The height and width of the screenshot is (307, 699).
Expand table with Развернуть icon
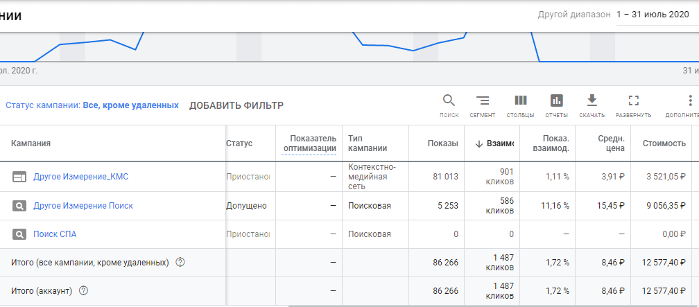click(632, 101)
